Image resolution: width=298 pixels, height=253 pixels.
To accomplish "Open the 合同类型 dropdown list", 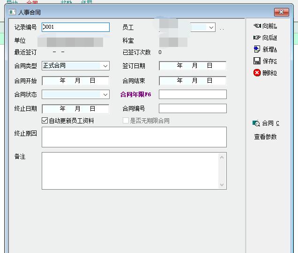I will click(x=105, y=66).
